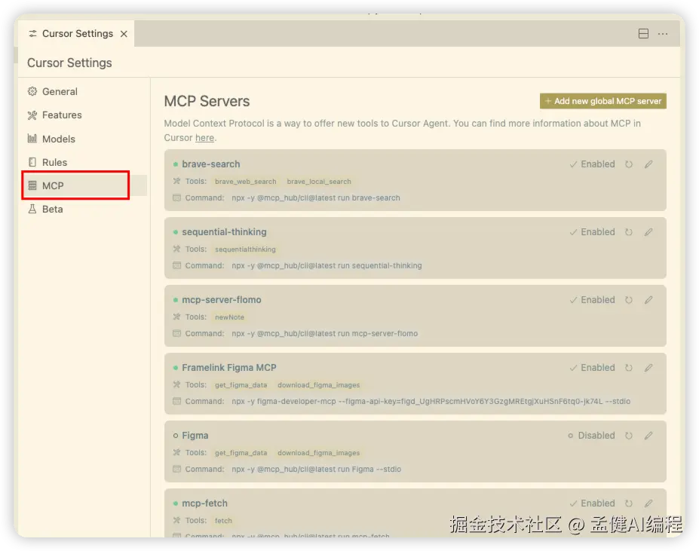This screenshot has width=699, height=551.
Task: Click the mcp-server-flomo server name
Action: (x=222, y=299)
